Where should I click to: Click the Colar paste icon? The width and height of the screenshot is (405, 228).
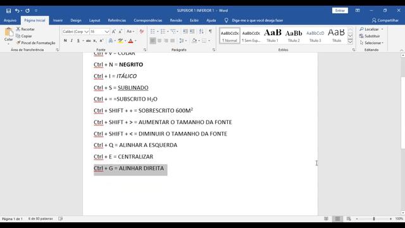[x=8, y=32]
